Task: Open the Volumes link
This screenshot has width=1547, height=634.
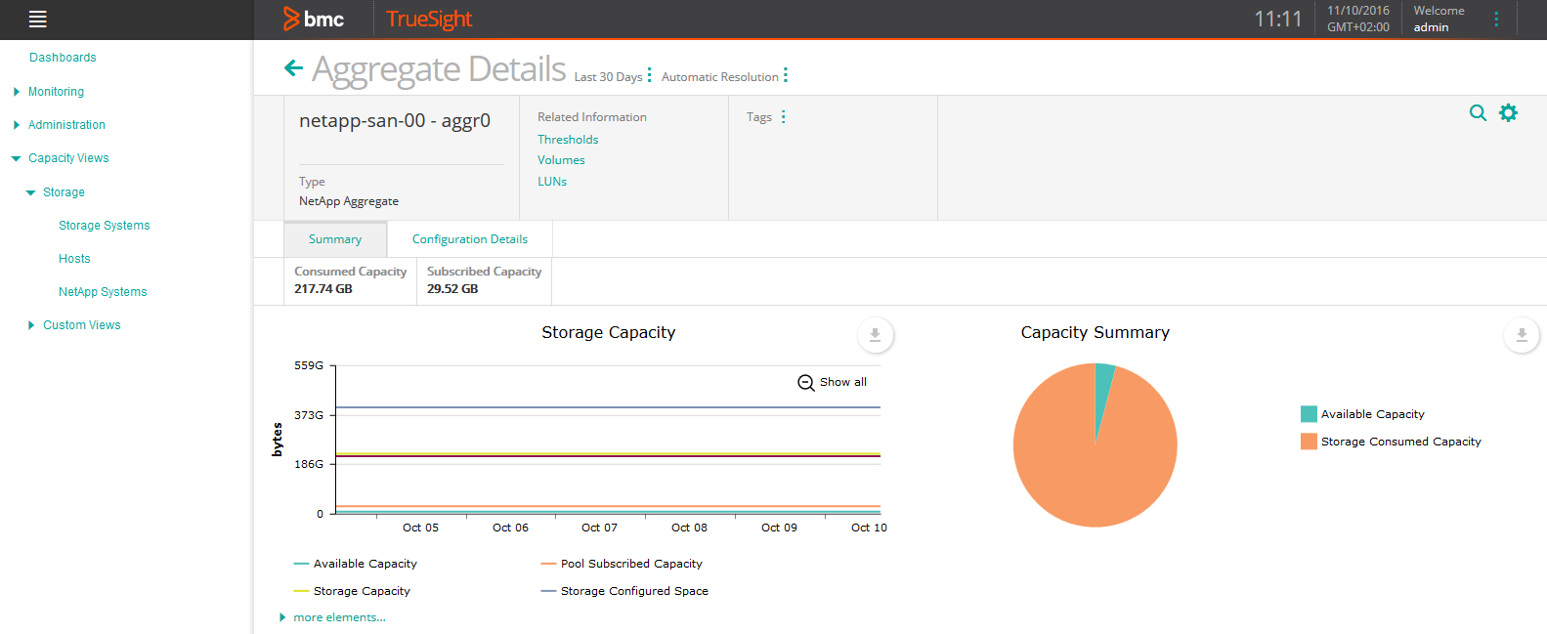Action: pyautogui.click(x=561, y=160)
